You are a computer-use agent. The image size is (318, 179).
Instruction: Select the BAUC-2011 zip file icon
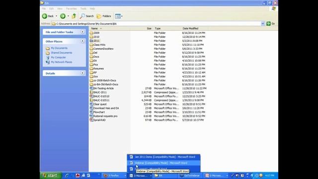click(x=91, y=92)
